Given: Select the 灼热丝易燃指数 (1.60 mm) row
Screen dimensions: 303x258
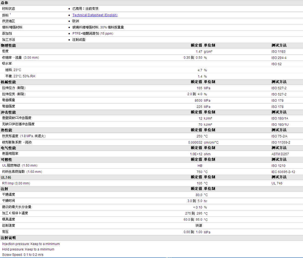Looking at the screenshot, I should [x=152, y=172].
